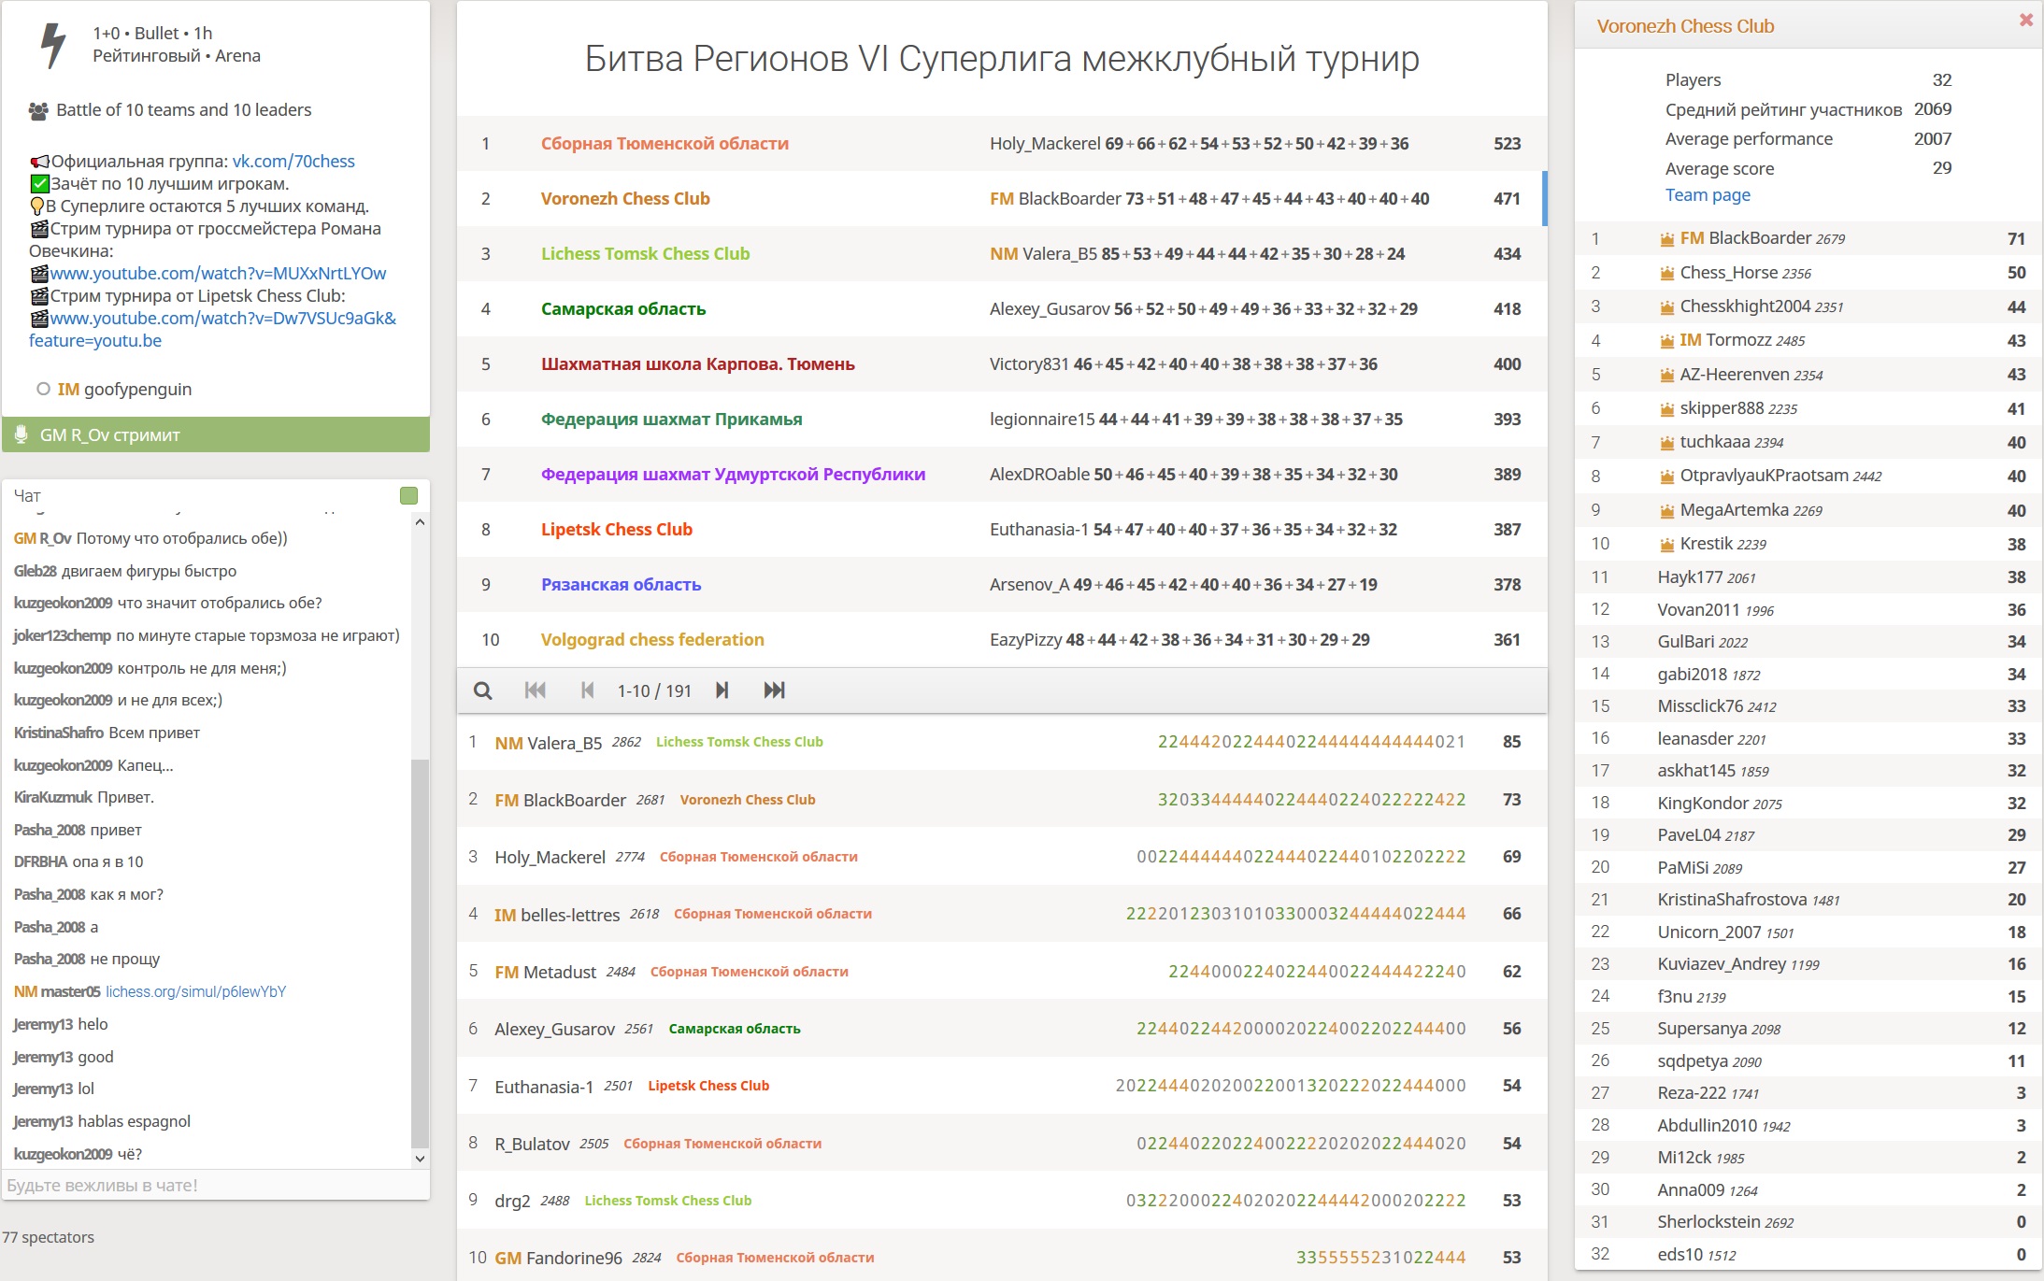Select Рязанская область team row
The width and height of the screenshot is (2044, 1281).
click(1002, 585)
